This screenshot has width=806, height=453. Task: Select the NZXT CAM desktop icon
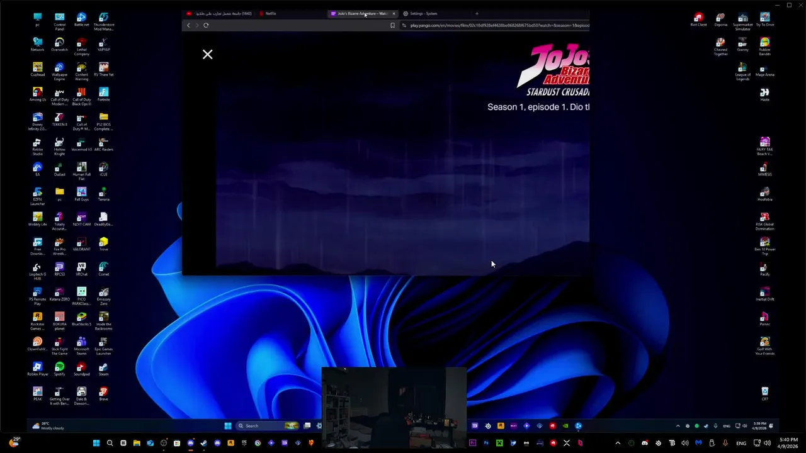point(81,219)
